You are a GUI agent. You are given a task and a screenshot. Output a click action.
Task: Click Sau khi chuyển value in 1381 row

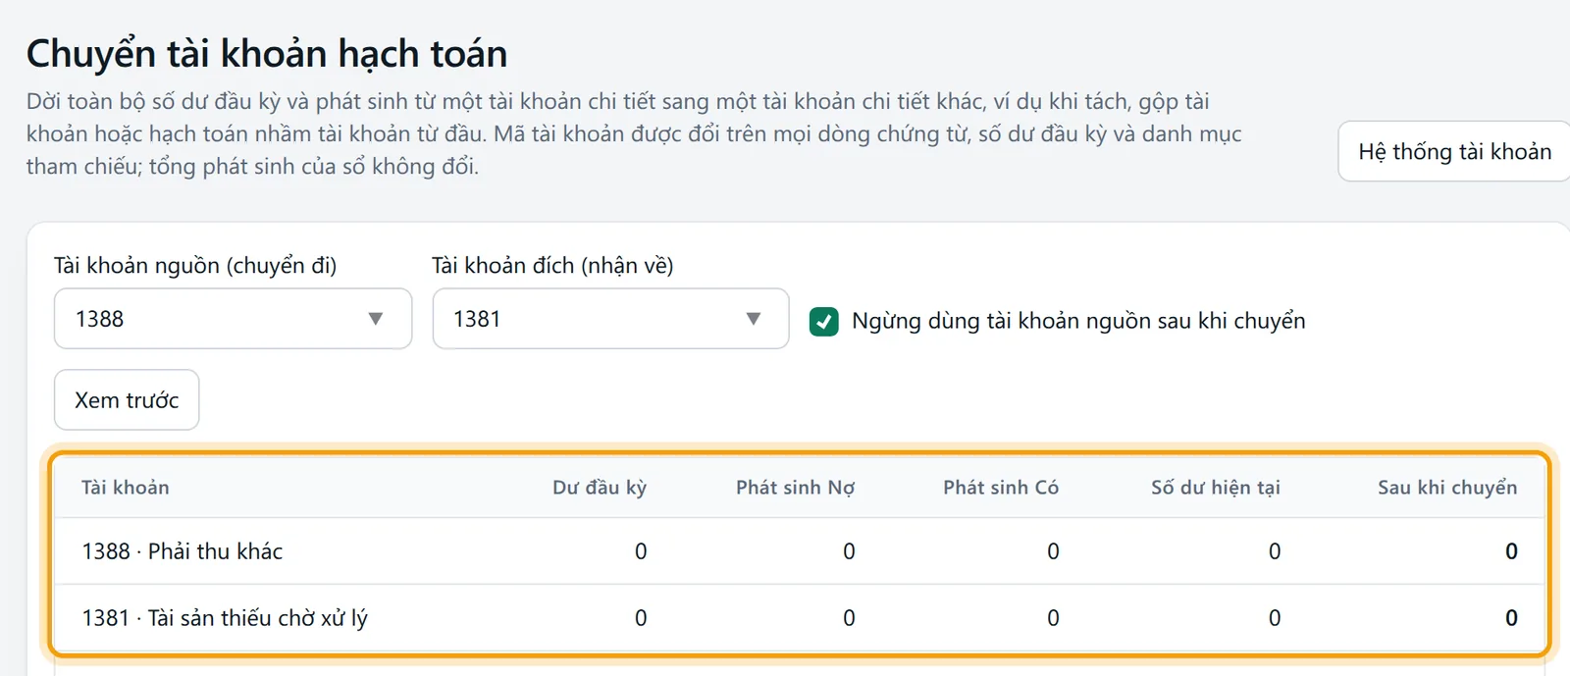tap(1511, 618)
